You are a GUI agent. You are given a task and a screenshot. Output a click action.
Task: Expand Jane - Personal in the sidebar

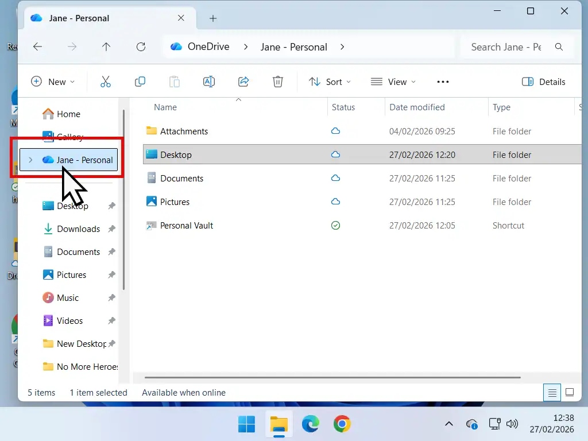pyautogui.click(x=30, y=160)
